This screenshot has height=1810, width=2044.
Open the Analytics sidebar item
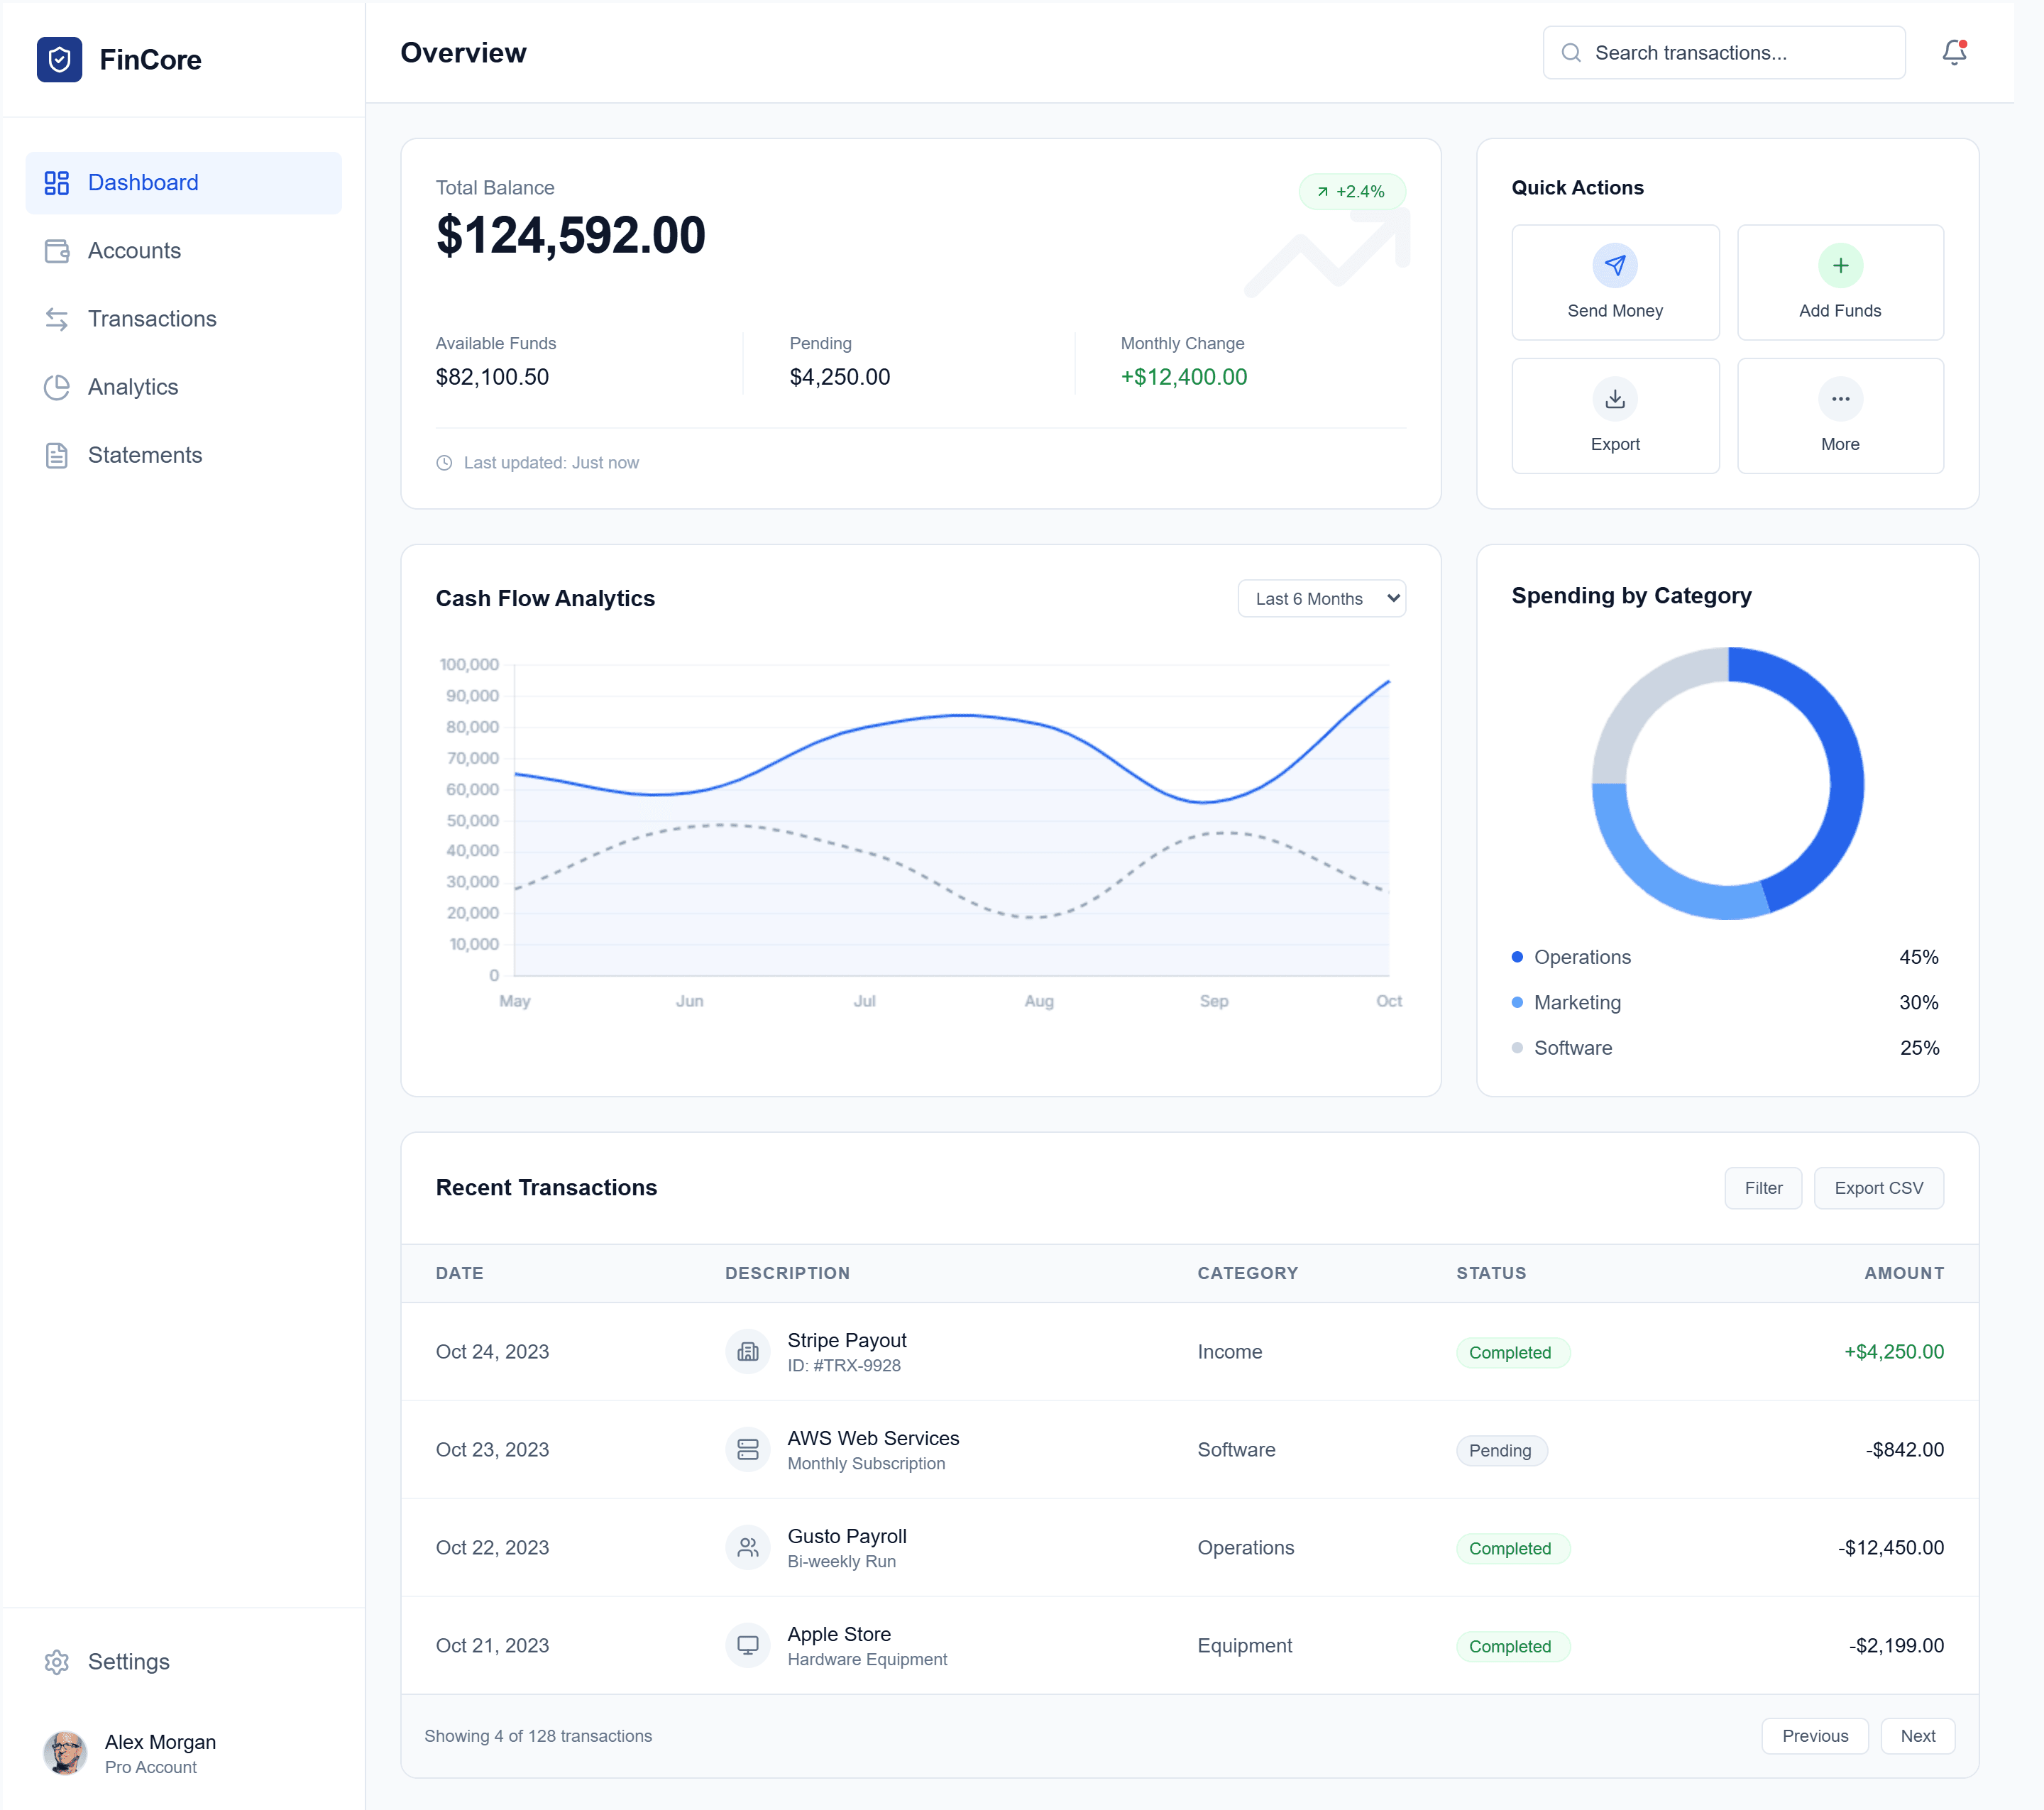133,387
